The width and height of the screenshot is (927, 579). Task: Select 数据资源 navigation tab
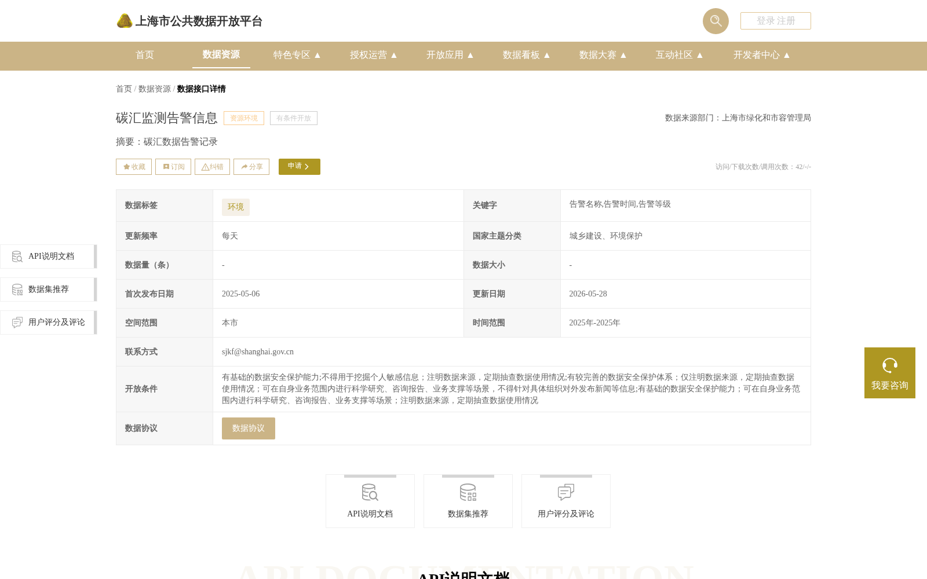221,54
